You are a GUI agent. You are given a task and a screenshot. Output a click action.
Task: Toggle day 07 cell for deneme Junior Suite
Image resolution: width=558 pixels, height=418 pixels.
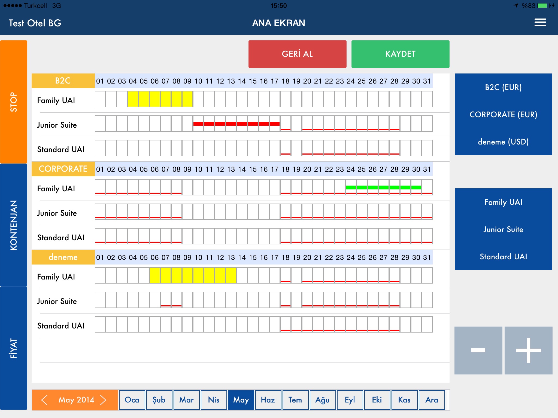(x=166, y=300)
